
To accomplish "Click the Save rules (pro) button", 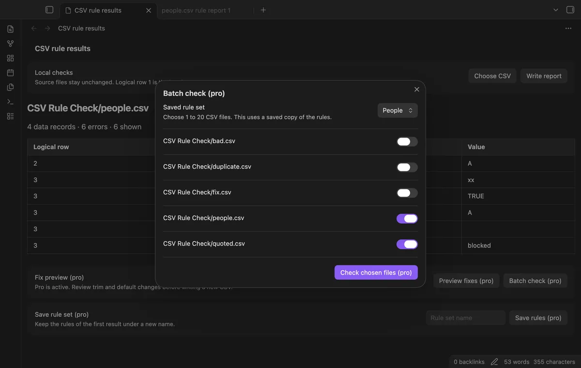I will tap(538, 318).
